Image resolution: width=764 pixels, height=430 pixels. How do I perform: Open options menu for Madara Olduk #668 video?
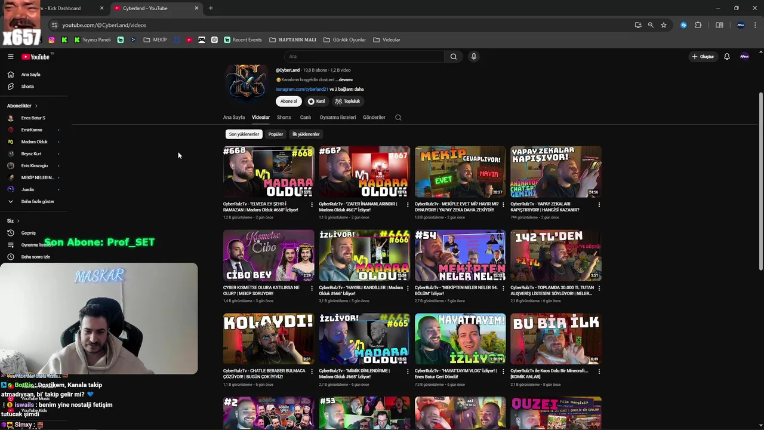click(312, 204)
